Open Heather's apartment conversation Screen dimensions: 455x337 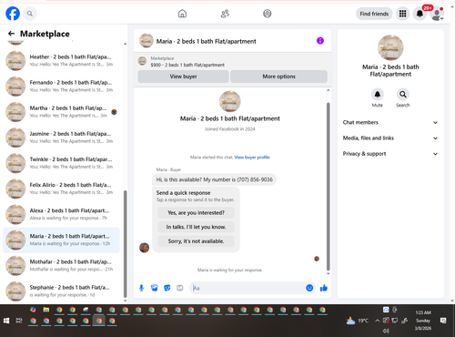[x=62, y=61]
